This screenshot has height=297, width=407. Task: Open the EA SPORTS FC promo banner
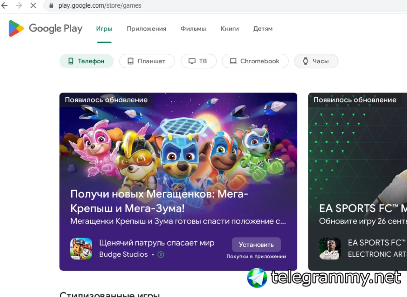pos(358,182)
